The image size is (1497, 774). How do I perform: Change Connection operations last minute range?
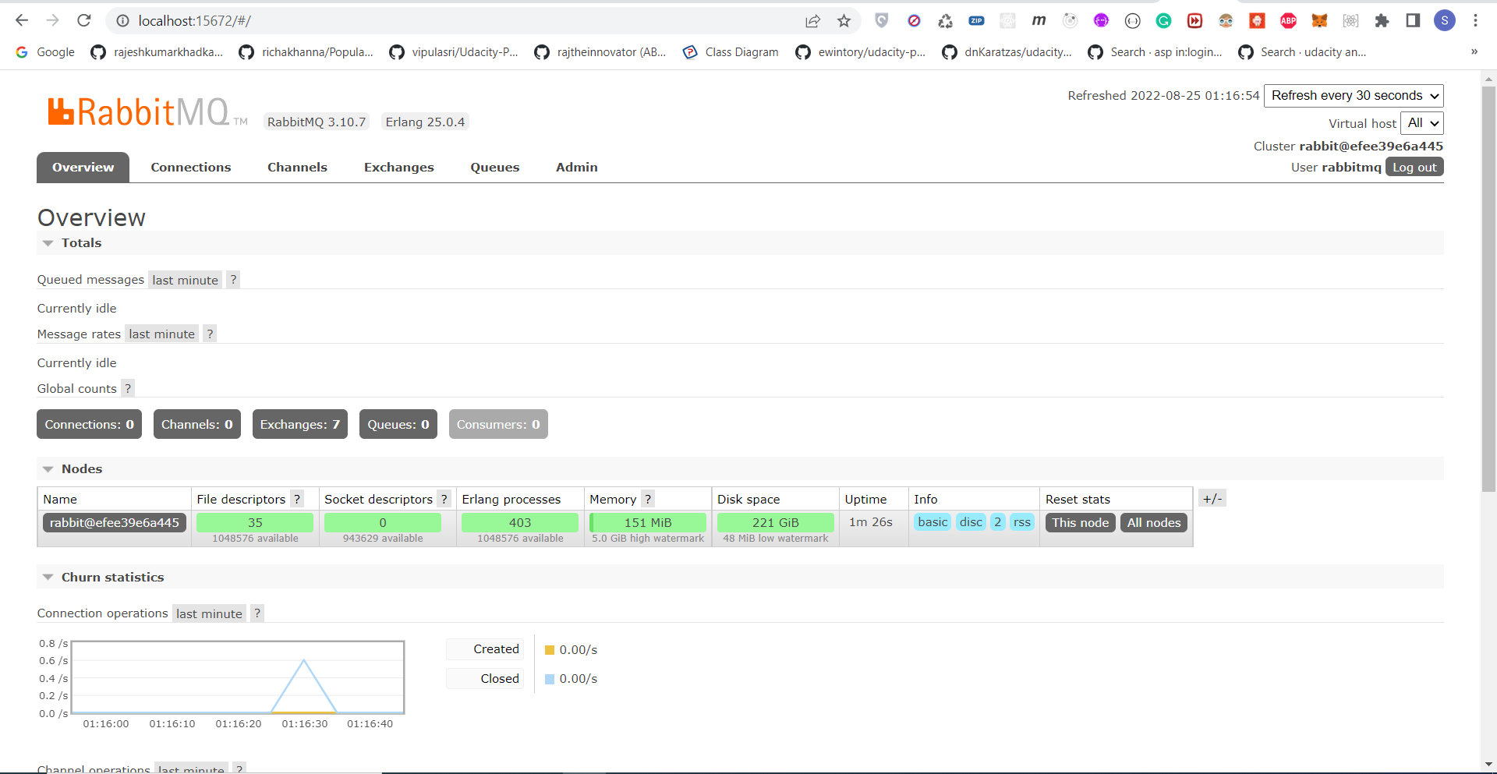pyautogui.click(x=209, y=613)
